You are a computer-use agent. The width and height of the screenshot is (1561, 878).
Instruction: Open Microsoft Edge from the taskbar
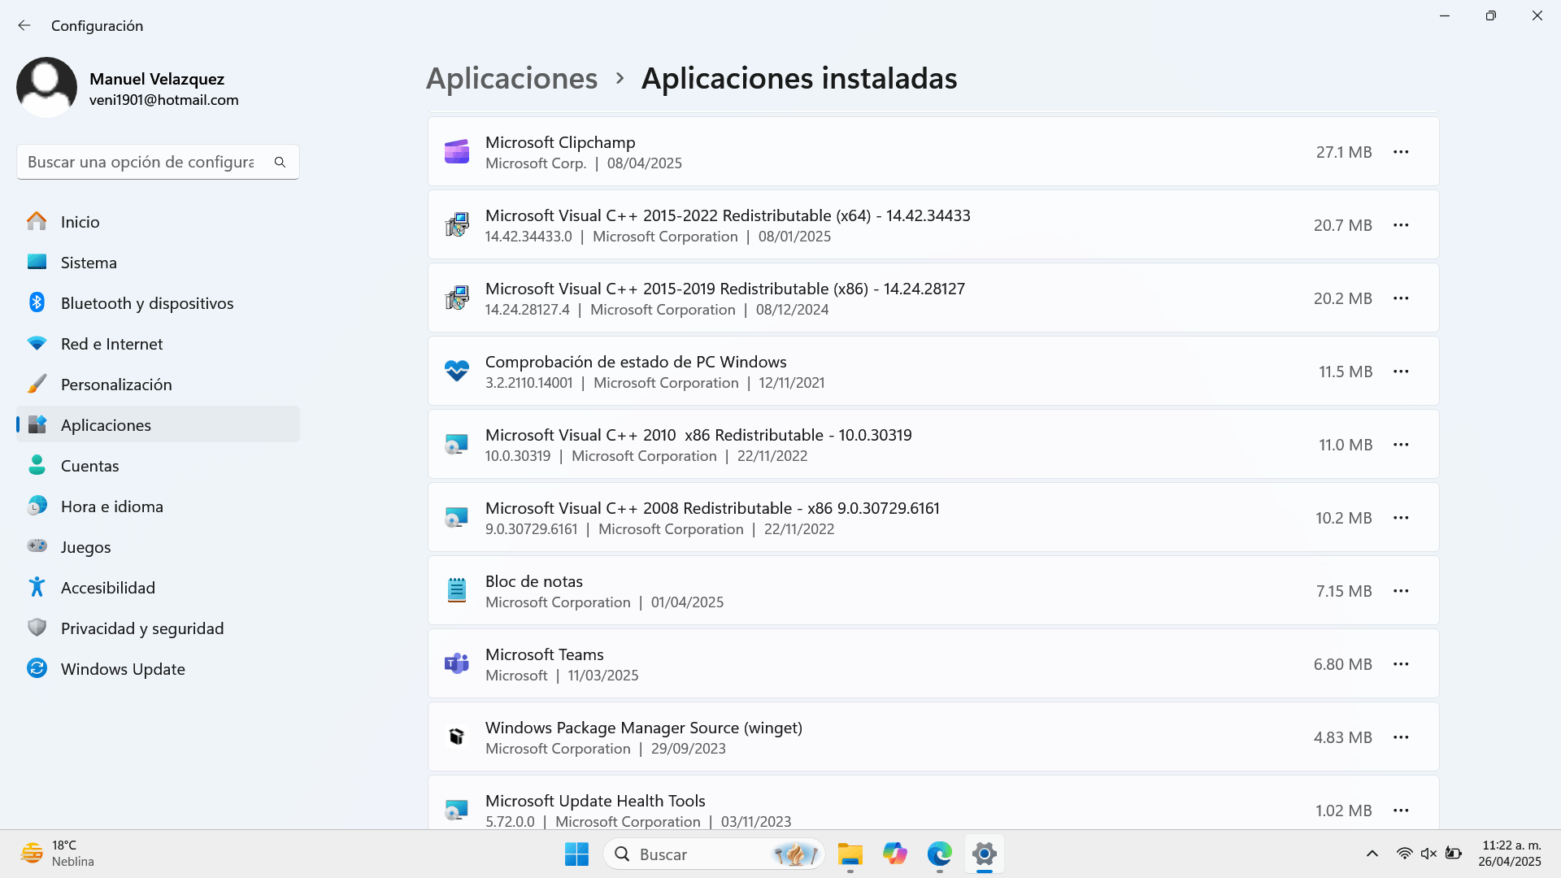point(939,854)
